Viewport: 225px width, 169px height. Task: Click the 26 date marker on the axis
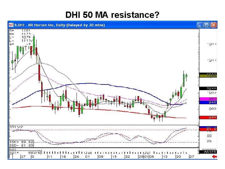[x=77, y=157]
